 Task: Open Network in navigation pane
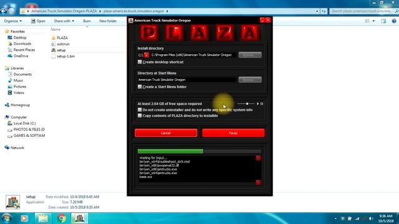[x=17, y=148]
